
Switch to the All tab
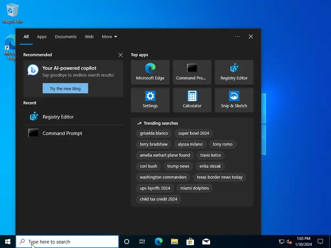(26, 36)
